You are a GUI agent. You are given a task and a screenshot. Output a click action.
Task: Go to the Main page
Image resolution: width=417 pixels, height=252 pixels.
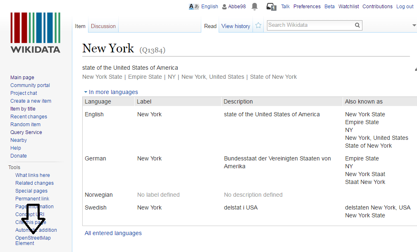coord(22,78)
